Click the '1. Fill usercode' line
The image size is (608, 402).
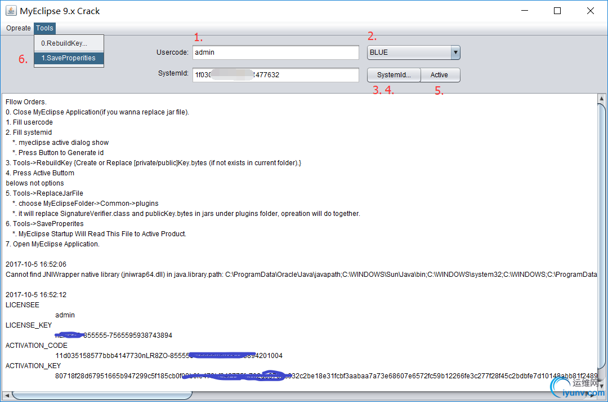click(x=29, y=122)
